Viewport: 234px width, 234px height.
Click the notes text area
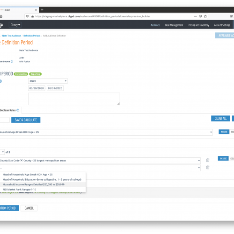74,99
